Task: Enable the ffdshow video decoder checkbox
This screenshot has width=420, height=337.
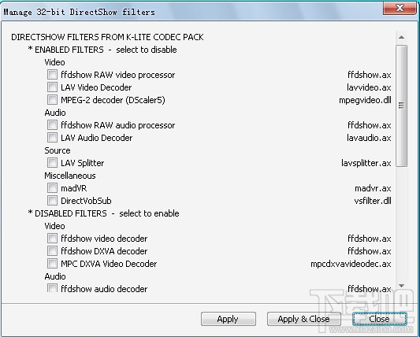Action: tap(52, 239)
